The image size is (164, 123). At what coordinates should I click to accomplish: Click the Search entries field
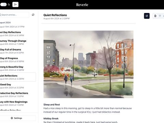click(x=14, y=15)
